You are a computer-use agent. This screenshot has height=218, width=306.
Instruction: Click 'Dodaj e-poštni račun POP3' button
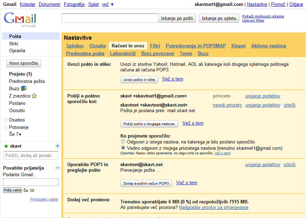pos(146,183)
